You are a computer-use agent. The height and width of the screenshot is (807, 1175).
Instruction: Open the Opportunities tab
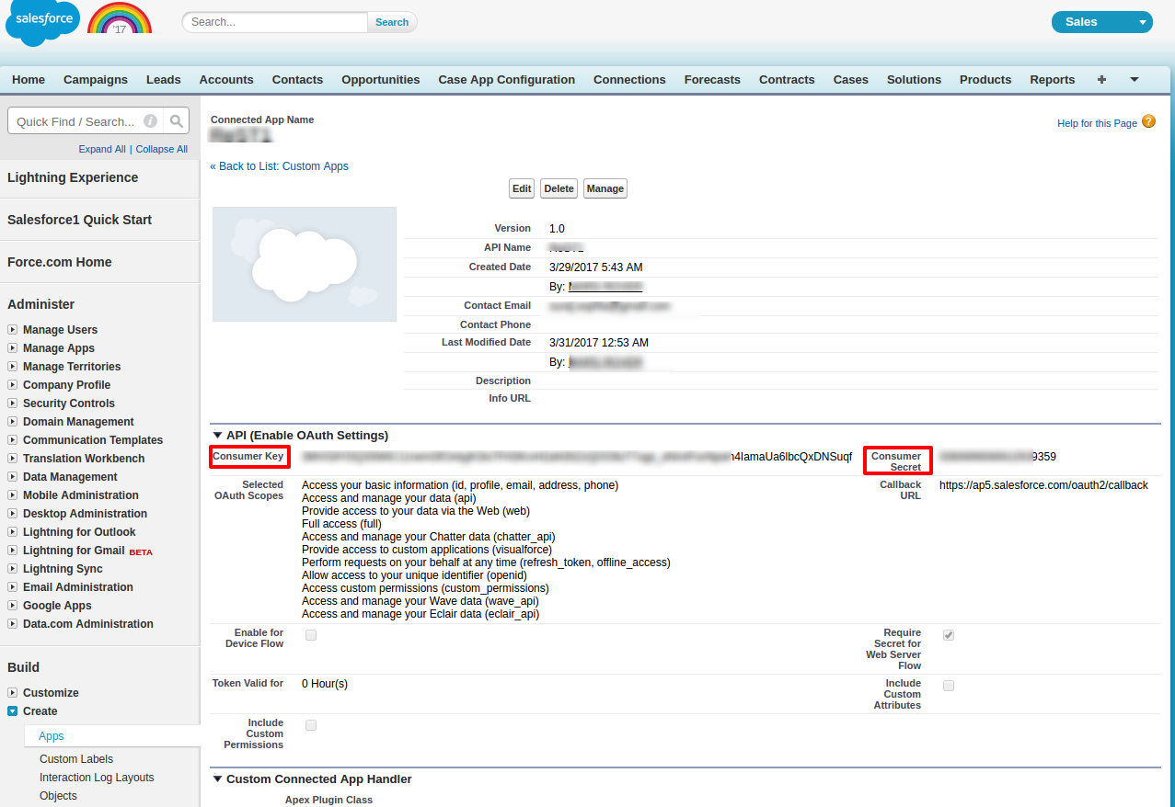[x=380, y=80]
